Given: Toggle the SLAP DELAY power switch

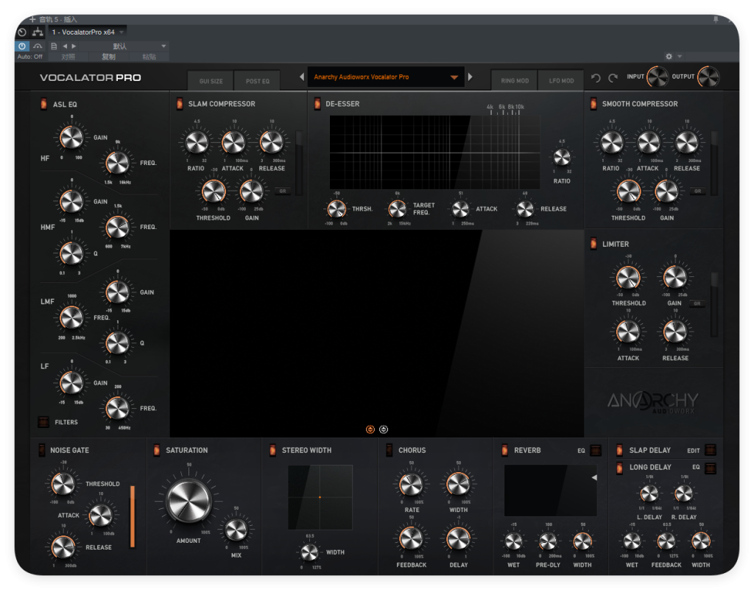Looking at the screenshot, I should [x=619, y=450].
